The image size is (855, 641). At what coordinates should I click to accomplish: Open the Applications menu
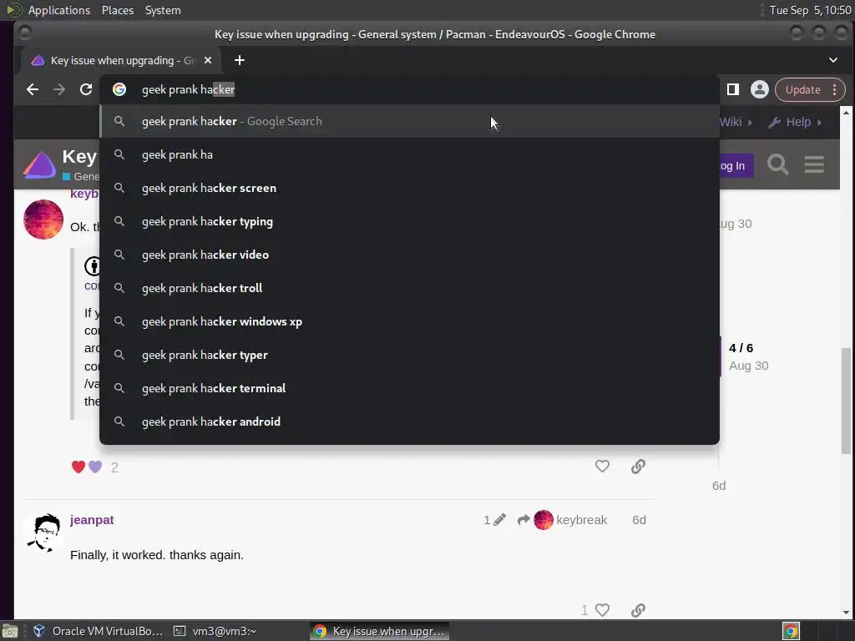(x=59, y=10)
